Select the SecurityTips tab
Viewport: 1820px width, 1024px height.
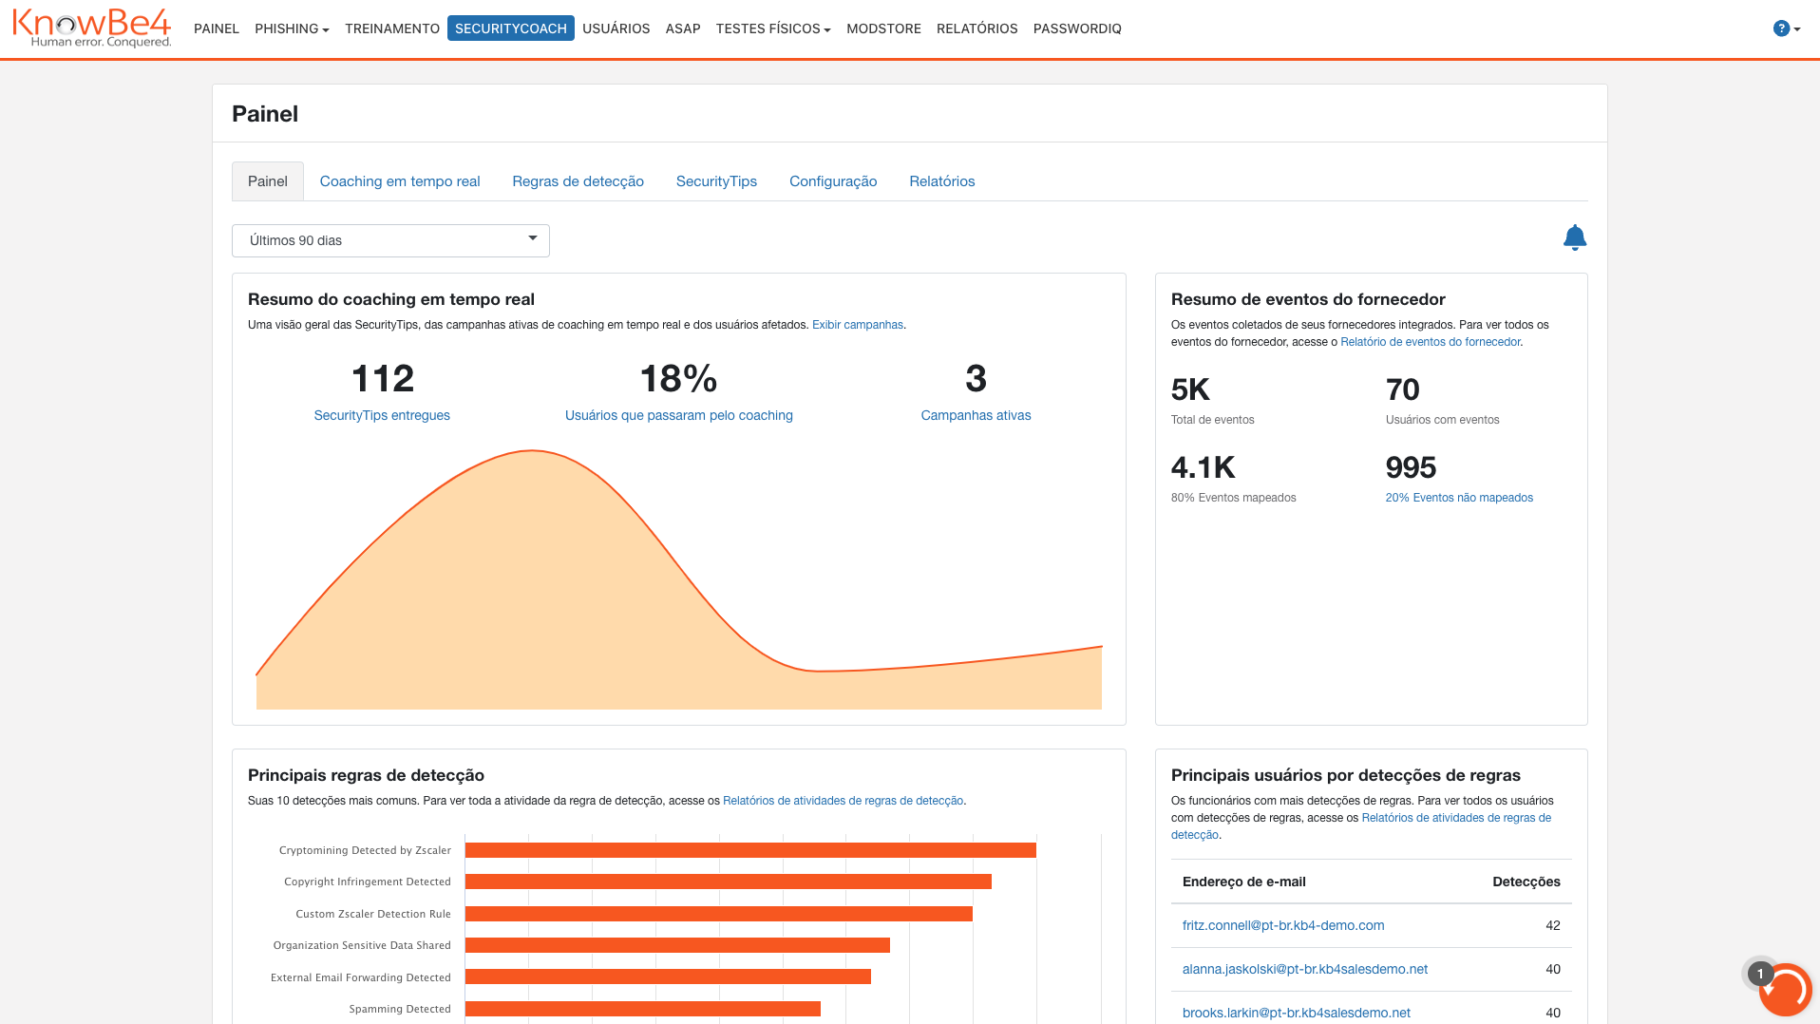[x=716, y=181]
